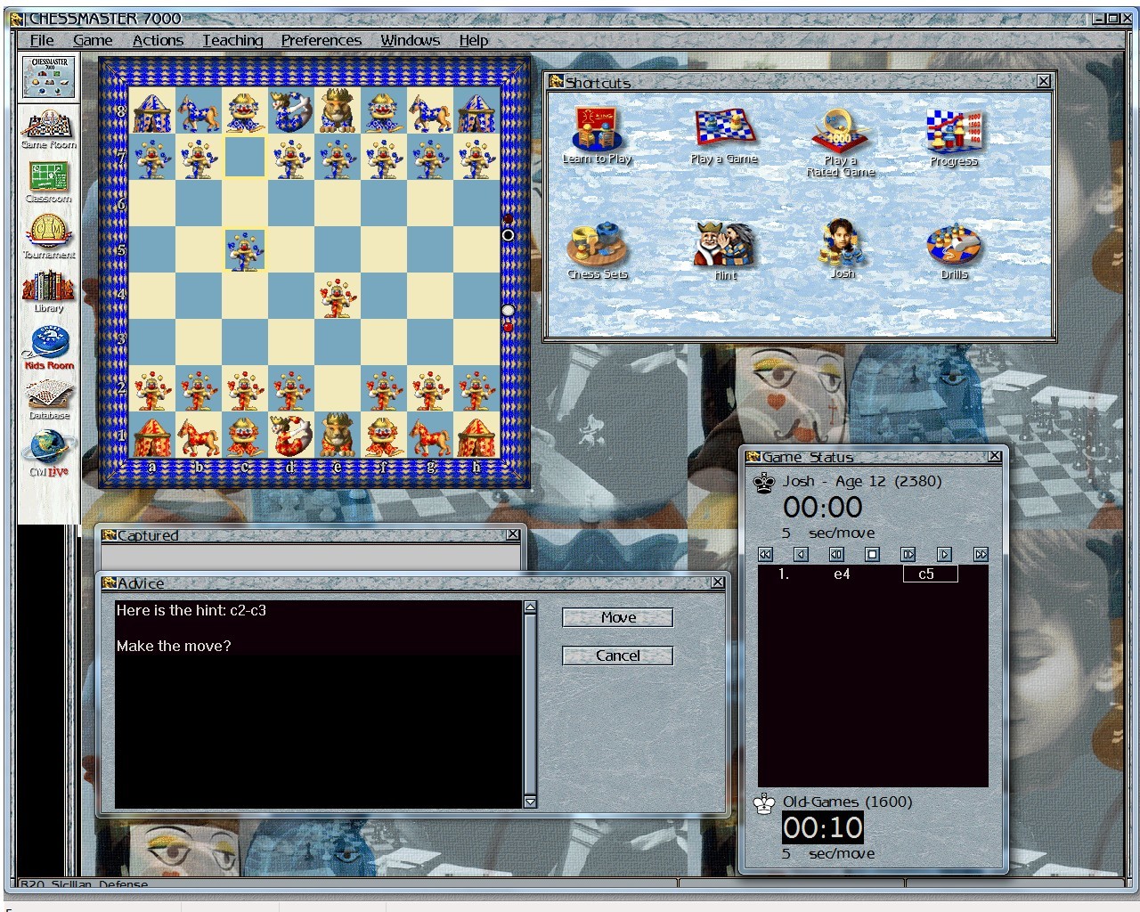Close the Shortcuts window
This screenshot has width=1140, height=912.
tap(1044, 81)
